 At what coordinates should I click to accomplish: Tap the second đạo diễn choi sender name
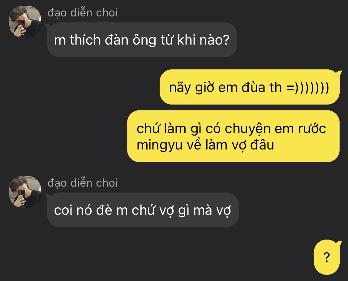[83, 183]
